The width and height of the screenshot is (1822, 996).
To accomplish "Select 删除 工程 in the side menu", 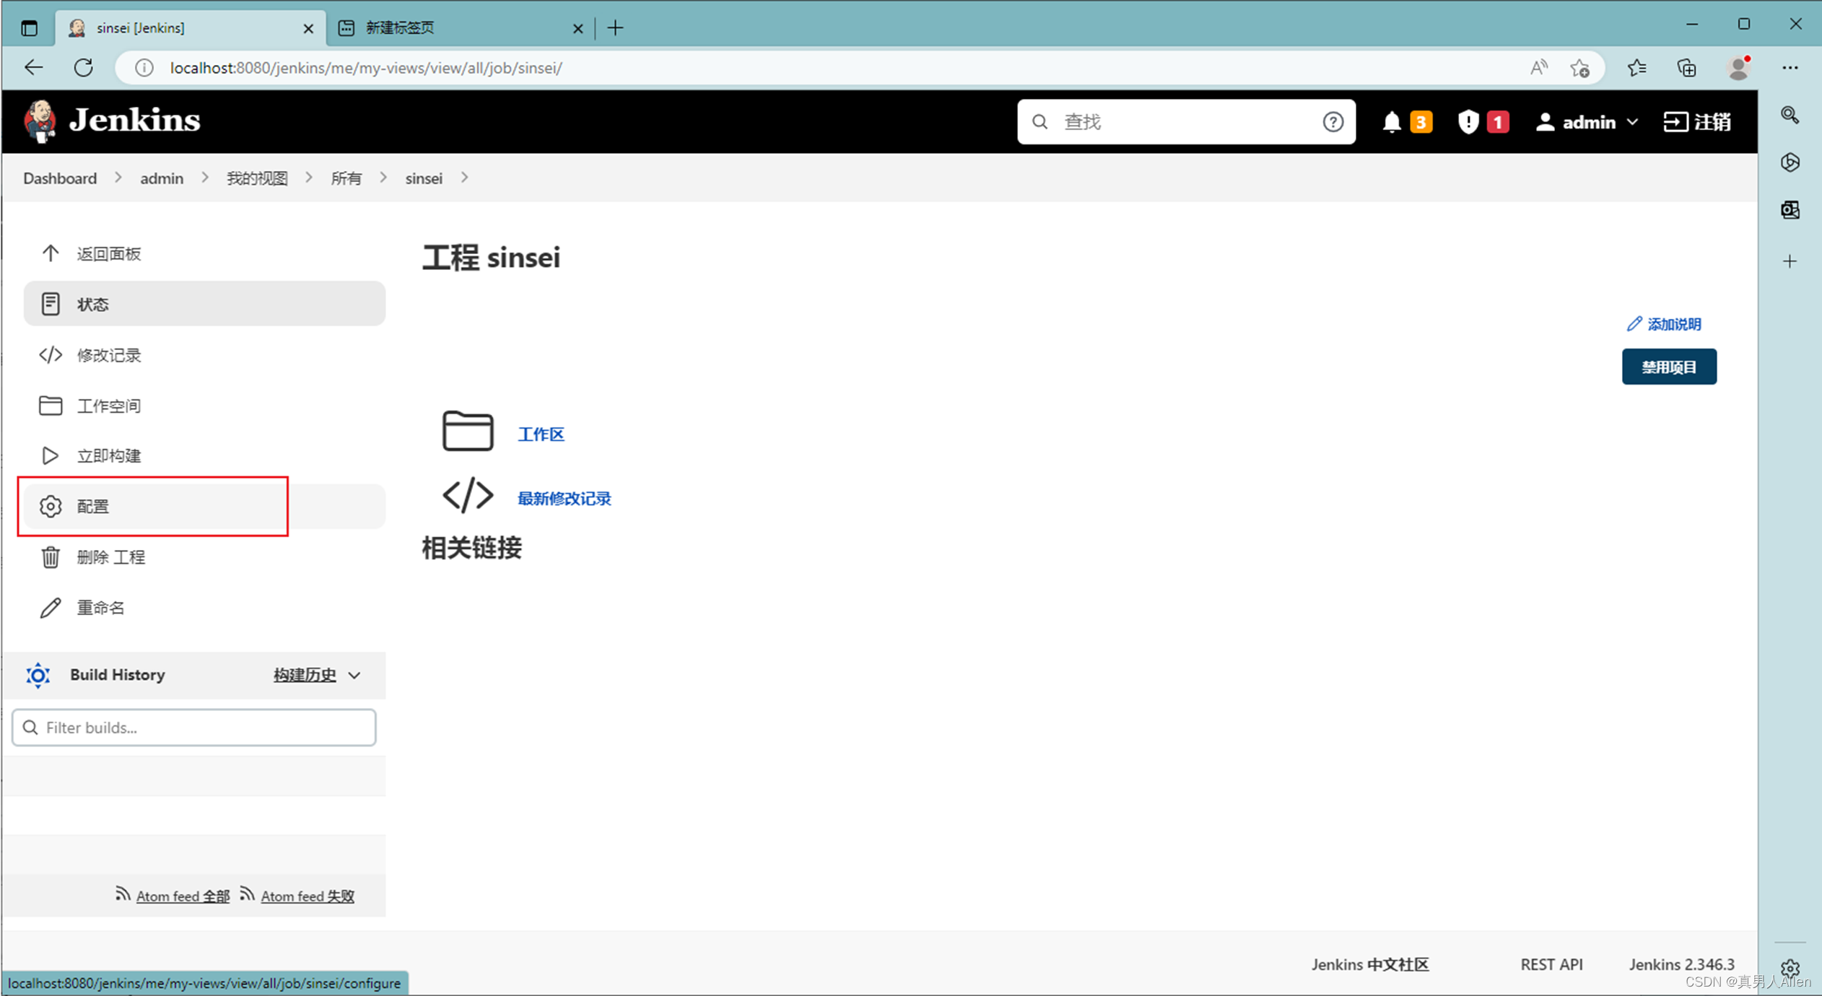I will [x=204, y=557].
